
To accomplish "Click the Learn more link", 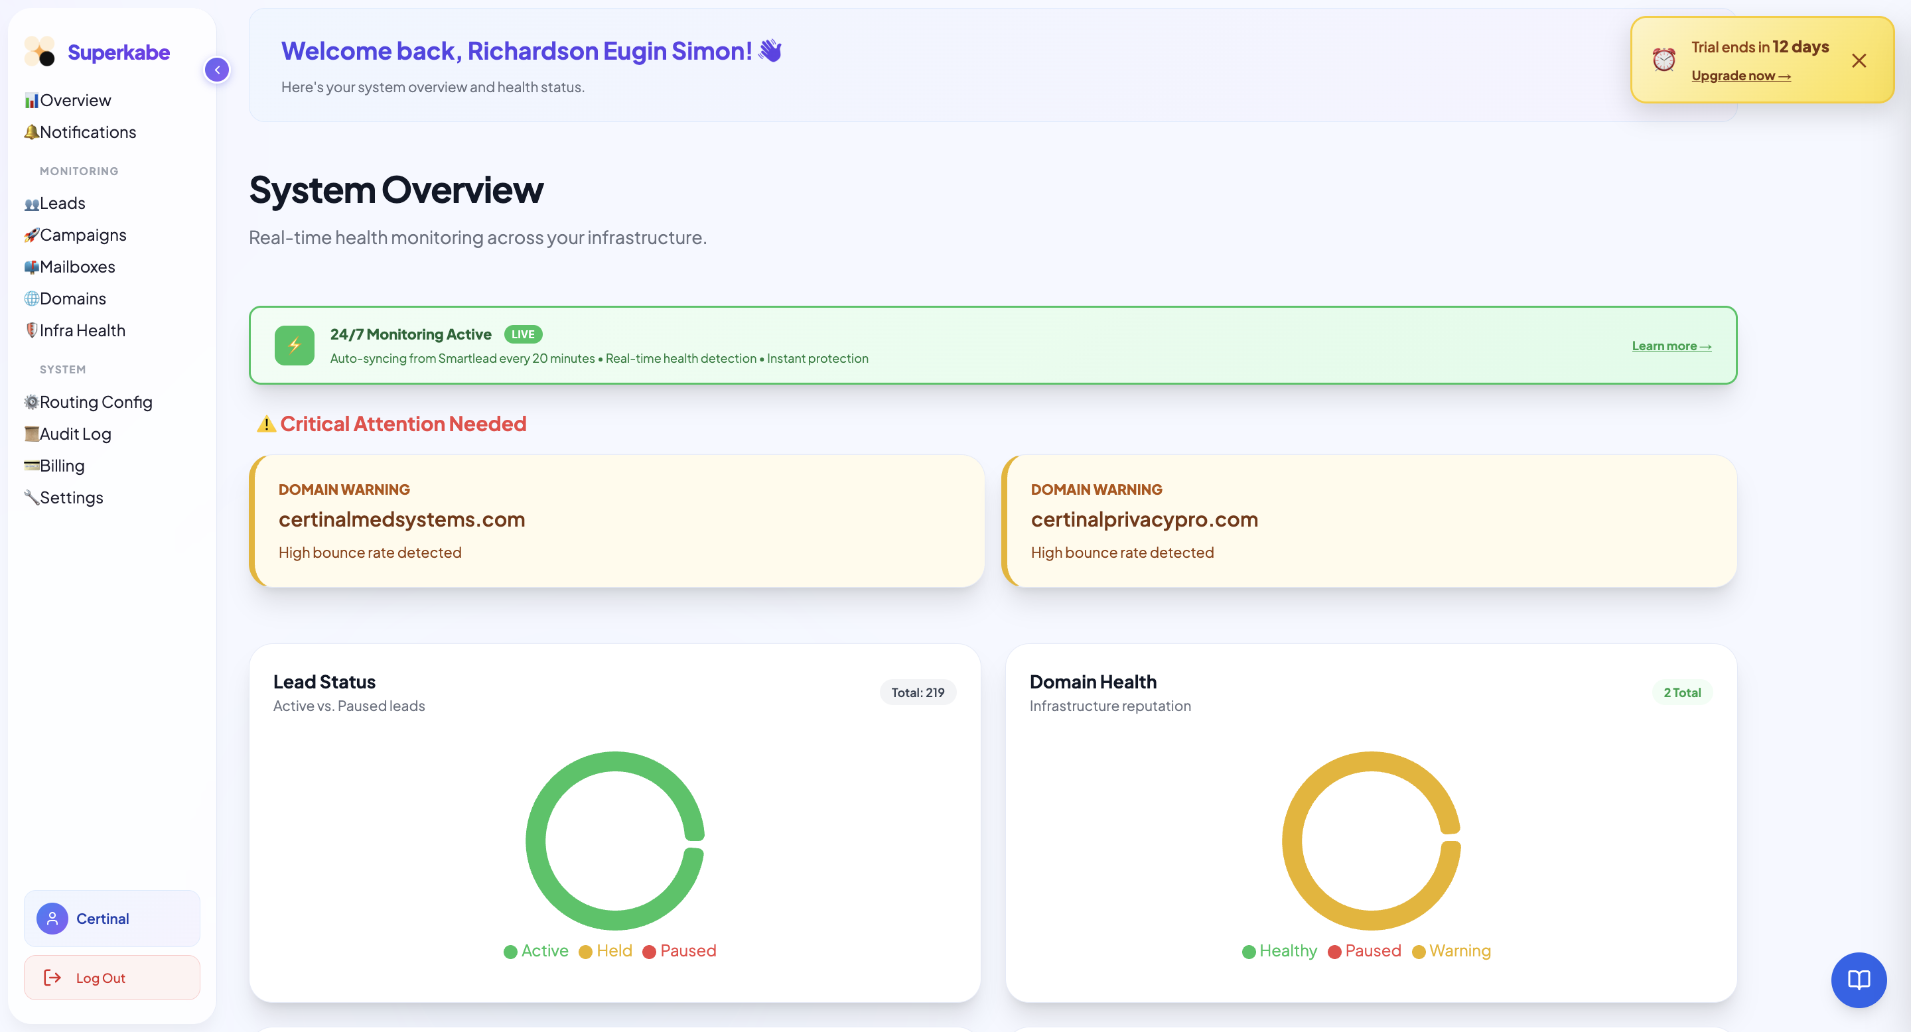I will click(1671, 346).
